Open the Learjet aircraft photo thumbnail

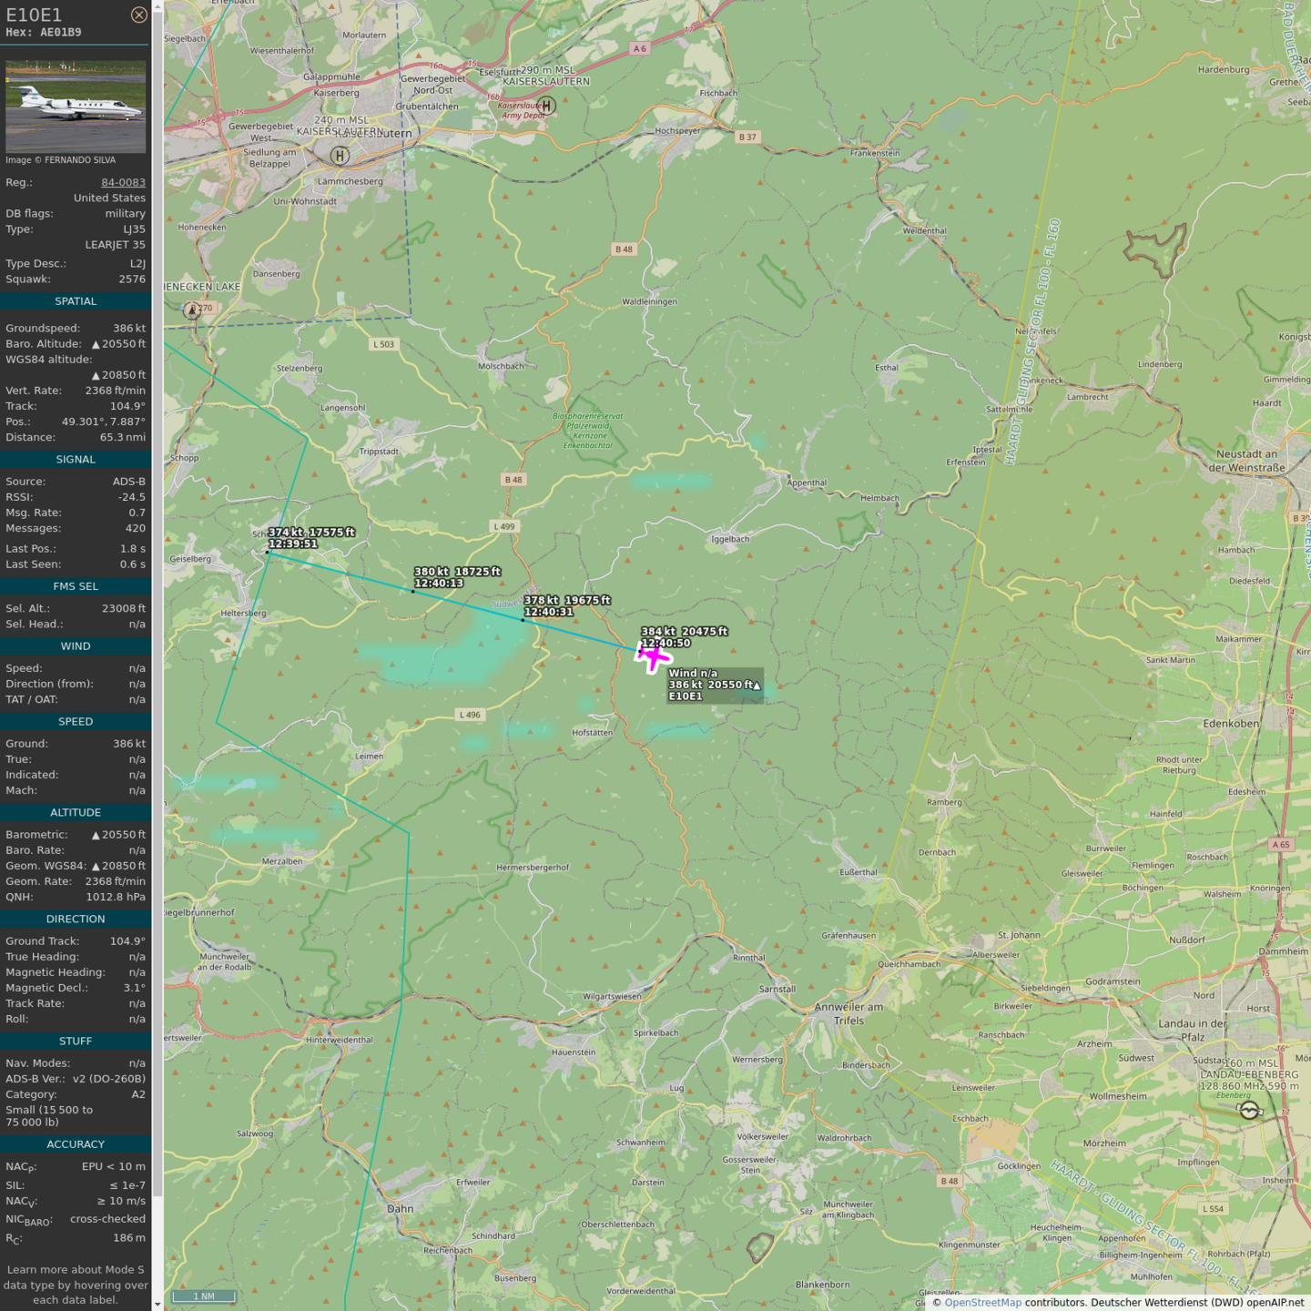76,107
